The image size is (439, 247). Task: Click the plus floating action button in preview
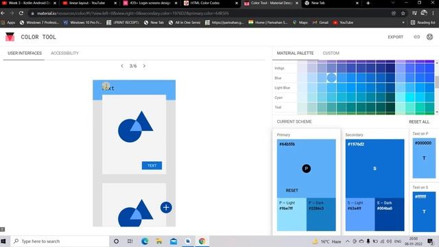coord(166,207)
